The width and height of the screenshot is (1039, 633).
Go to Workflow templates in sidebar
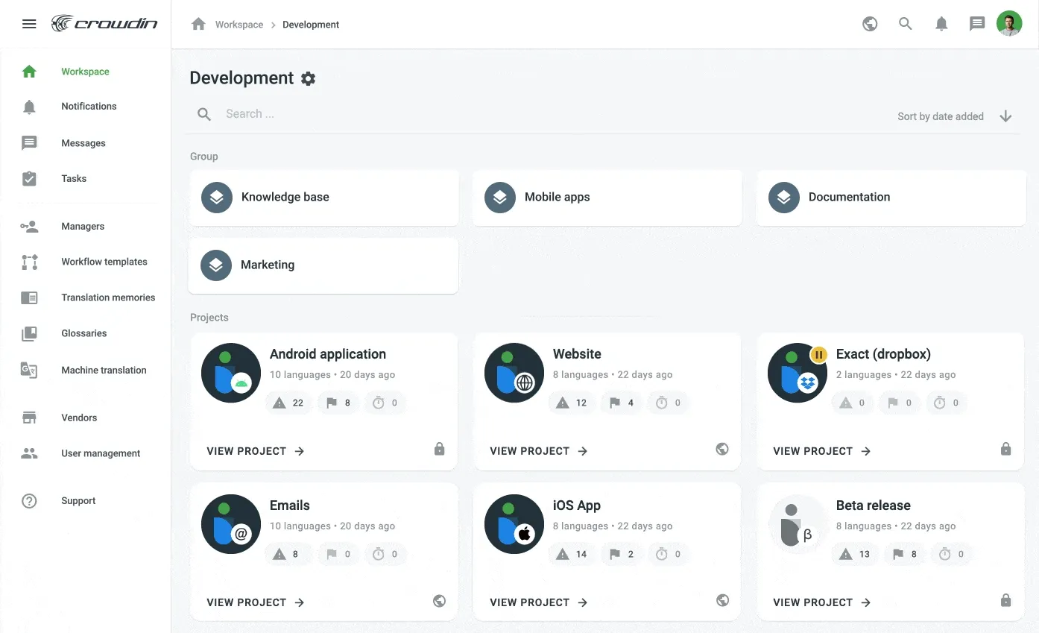tap(104, 262)
